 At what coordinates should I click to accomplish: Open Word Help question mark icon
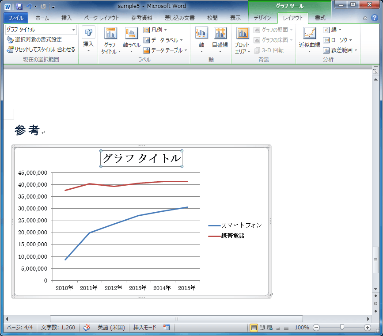click(x=374, y=18)
